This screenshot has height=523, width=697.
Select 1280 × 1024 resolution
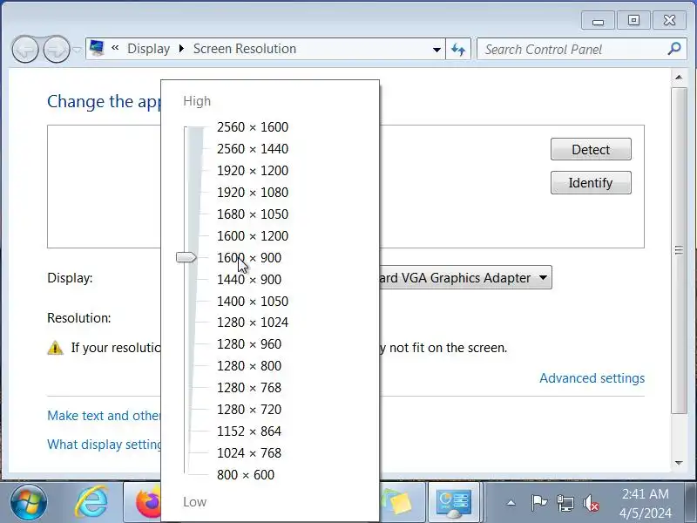[x=253, y=323]
